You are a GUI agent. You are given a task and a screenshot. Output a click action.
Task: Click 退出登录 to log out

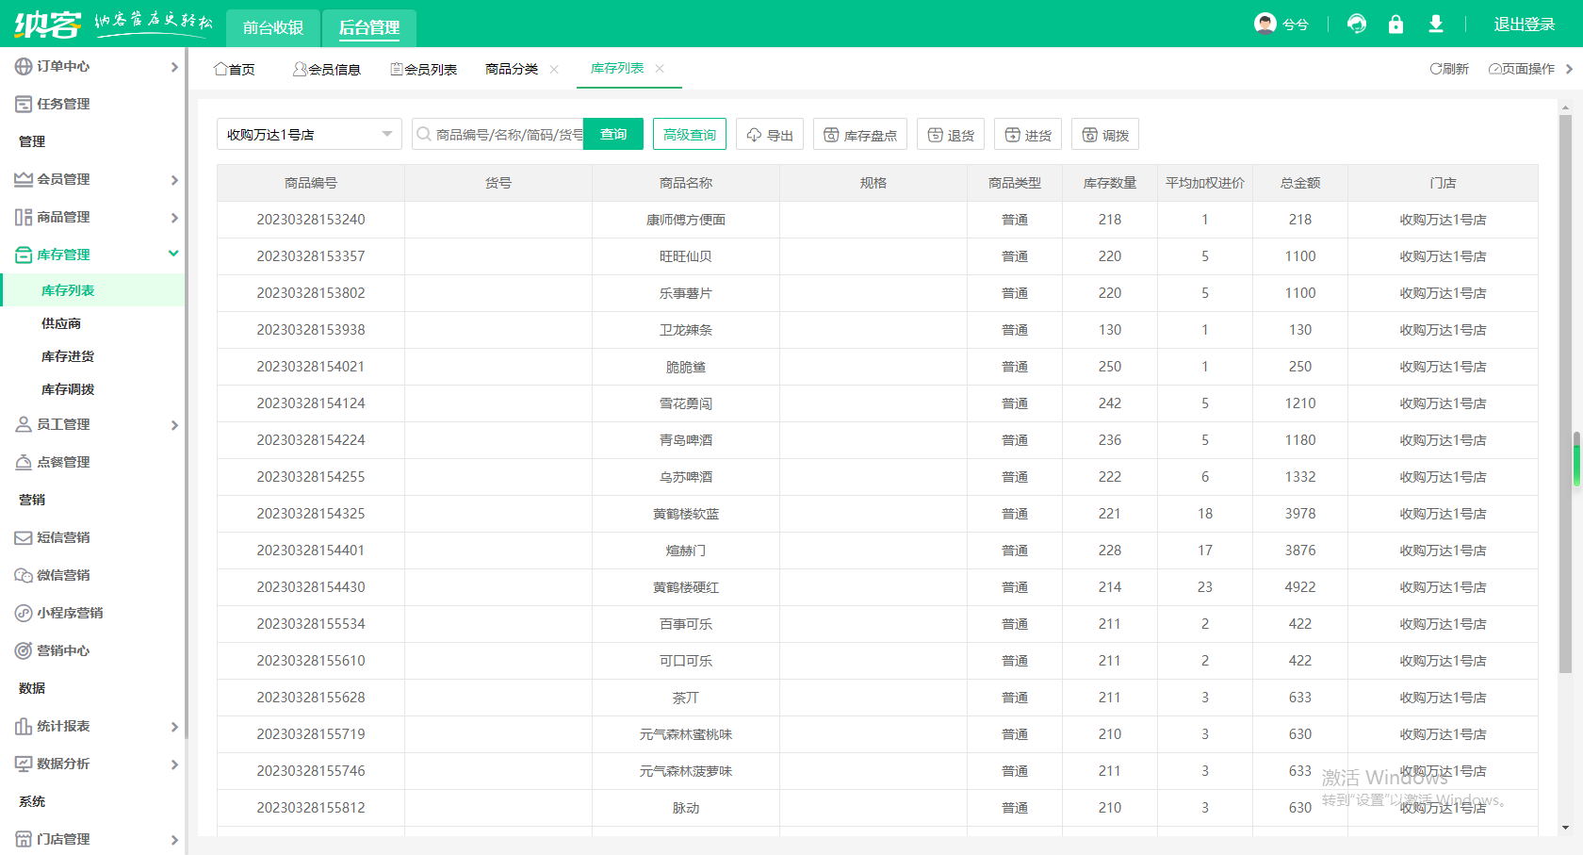(1524, 25)
